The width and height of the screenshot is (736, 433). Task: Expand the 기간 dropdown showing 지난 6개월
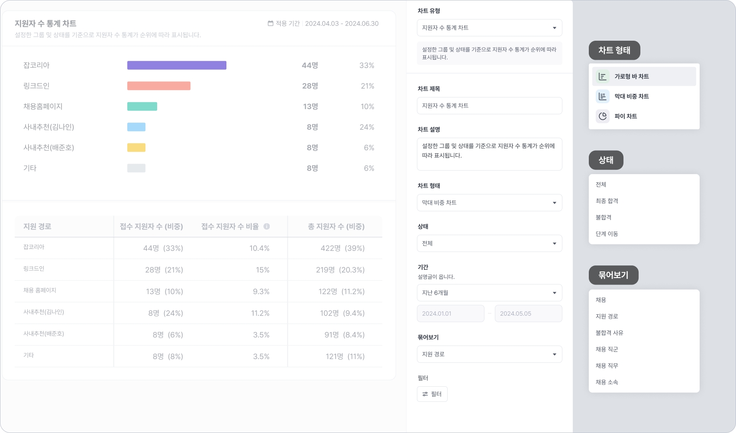(x=489, y=293)
